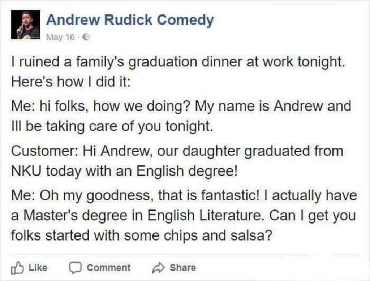Click the "Me: hi folks, how we doing?" line
Viewport: 370px width, 281px height.
181,107
